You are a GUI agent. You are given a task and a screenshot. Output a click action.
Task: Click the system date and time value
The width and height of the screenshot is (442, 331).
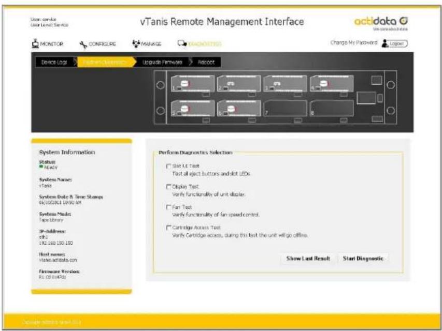(60, 203)
